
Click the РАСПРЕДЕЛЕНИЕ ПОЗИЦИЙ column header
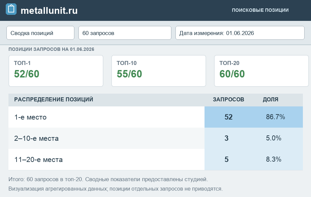pos(53,99)
